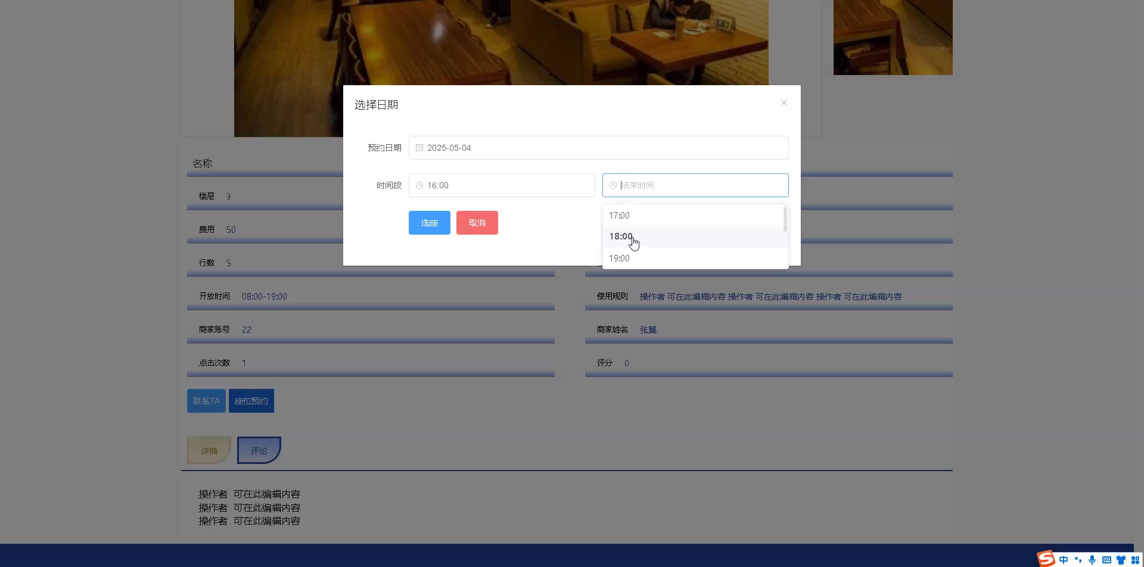Screen dimensions: 1144x567
Task: Toggle Sogou punctuation mode
Action: [1078, 560]
